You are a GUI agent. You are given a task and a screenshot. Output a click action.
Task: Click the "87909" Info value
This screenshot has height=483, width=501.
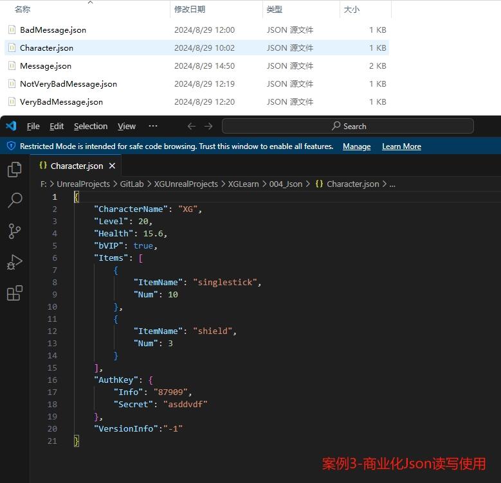[170, 392]
